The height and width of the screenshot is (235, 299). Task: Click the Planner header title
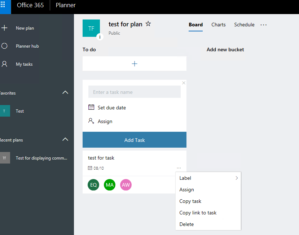pos(66,5)
